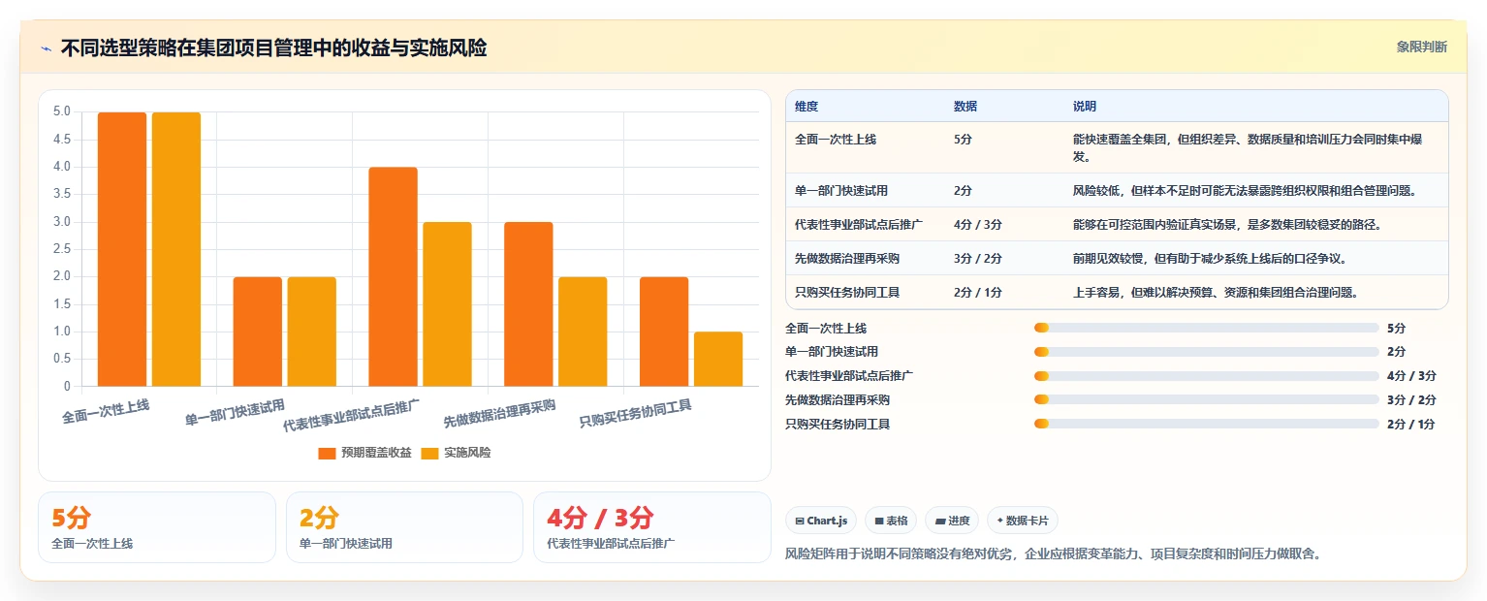This screenshot has height=601, width=1487.
Task: Select 代表性事业部试点后推广 cell in the table
Action: [859, 225]
